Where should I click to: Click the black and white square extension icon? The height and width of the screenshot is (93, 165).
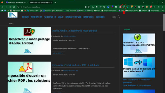(143, 7)
